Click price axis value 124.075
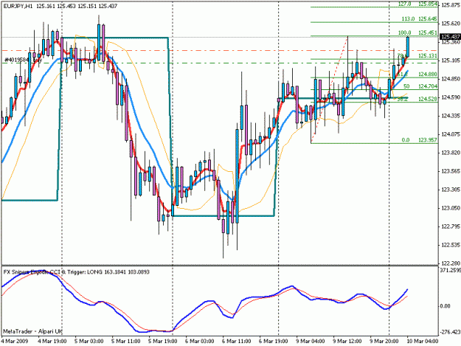This screenshot has height=346, width=461. (451, 134)
